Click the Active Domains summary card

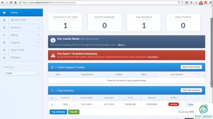(x=105, y=22)
